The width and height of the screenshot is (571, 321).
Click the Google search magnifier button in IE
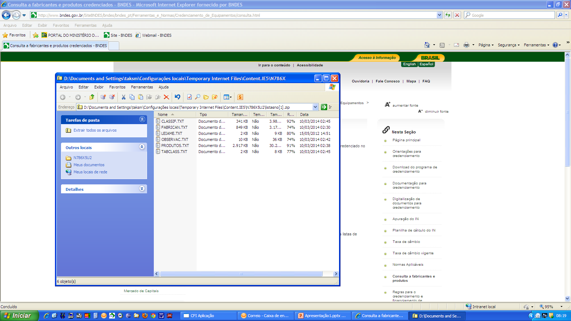[x=560, y=15]
